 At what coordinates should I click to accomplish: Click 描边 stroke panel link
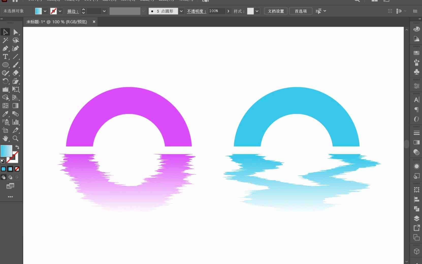pyautogui.click(x=73, y=11)
